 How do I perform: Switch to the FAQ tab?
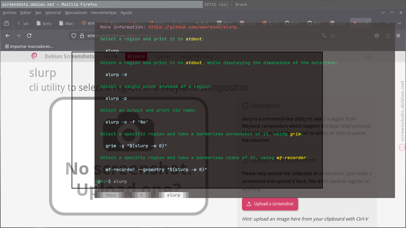tap(315, 23)
